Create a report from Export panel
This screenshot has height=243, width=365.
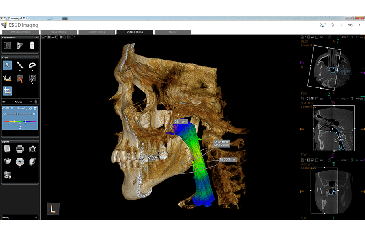click(7, 149)
